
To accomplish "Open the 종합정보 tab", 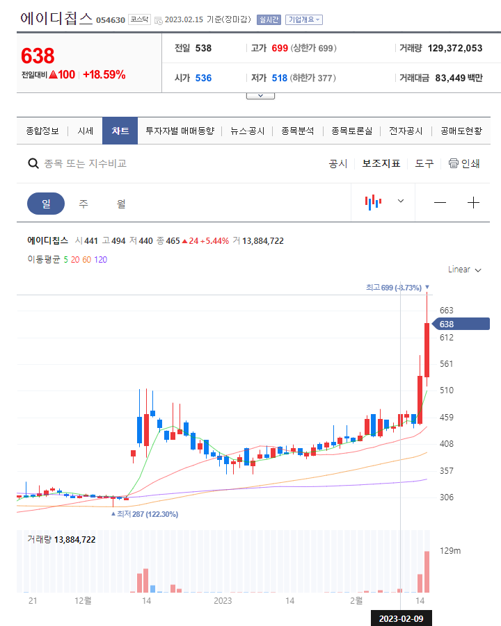I will (42, 131).
